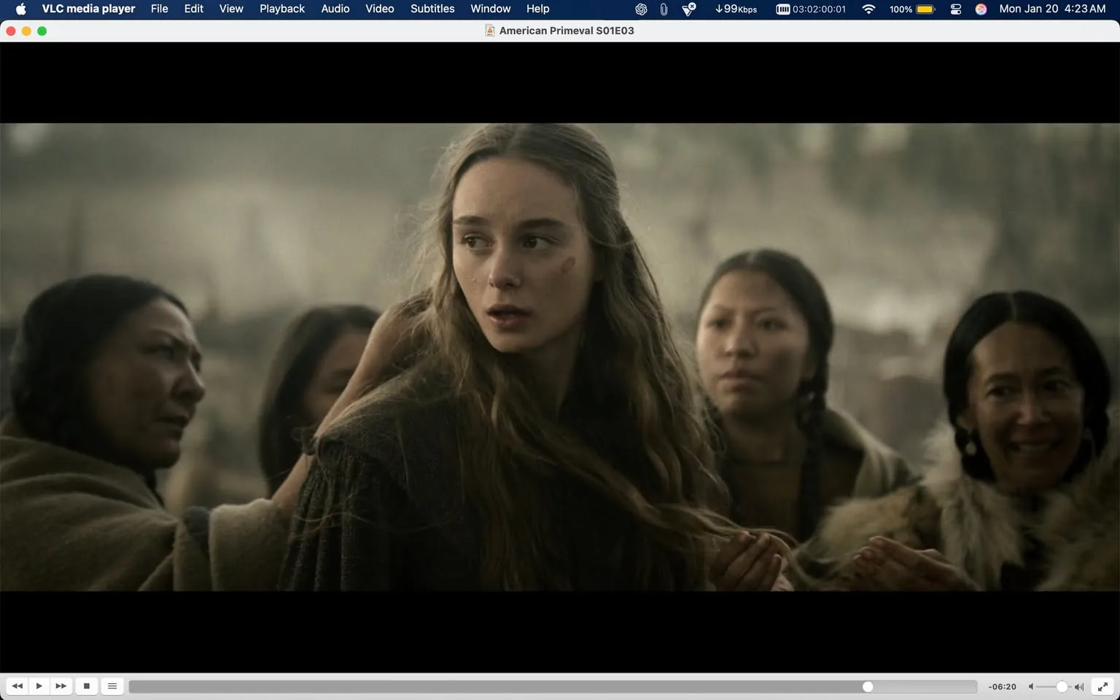The image size is (1120, 700).
Task: Pause playback with the play button
Action: point(38,686)
